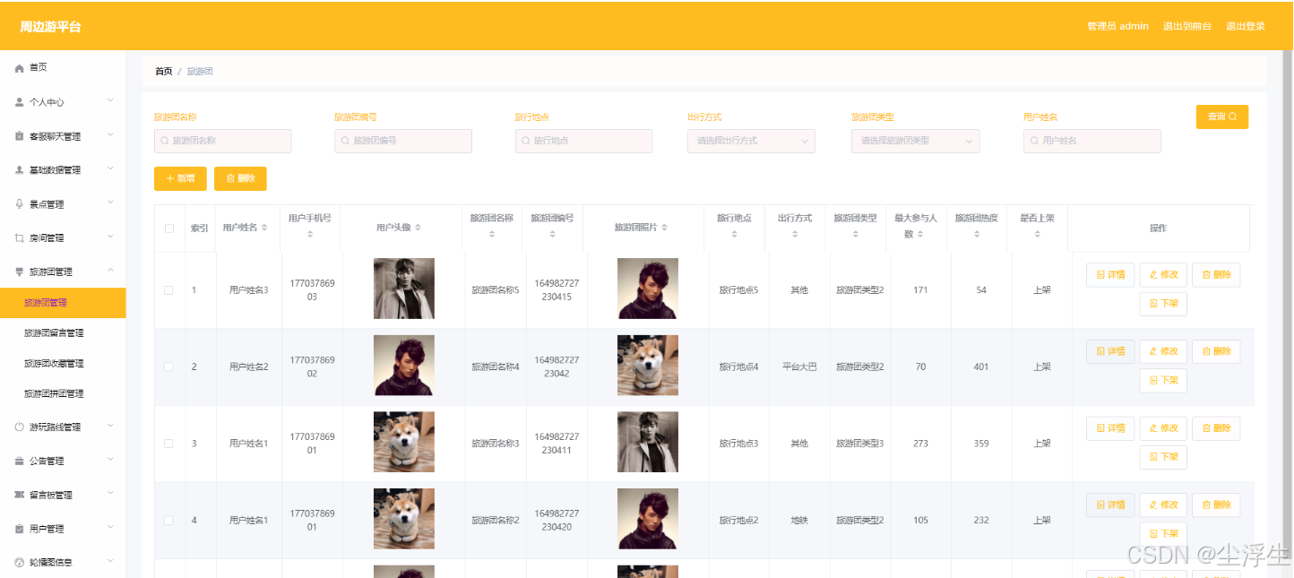Viewport: 1294px width, 578px height.
Task: Sort by 出行方式 column arrows
Action: coord(795,235)
